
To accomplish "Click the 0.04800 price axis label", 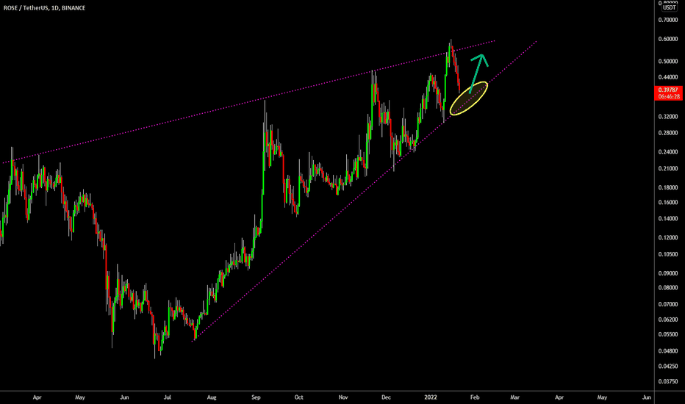I will pos(668,351).
